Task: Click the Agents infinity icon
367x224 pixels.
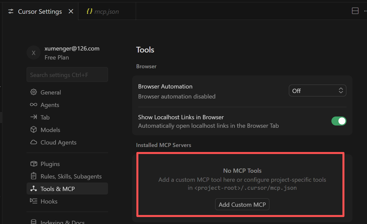Action: tap(34, 105)
